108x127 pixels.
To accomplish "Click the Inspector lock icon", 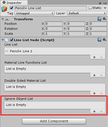I will point(100,3).
